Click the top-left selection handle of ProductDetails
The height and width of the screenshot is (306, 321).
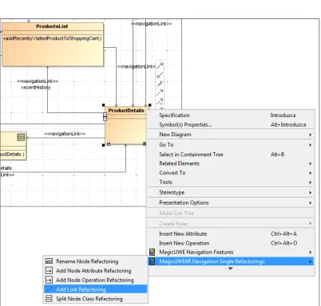[x=104, y=105]
